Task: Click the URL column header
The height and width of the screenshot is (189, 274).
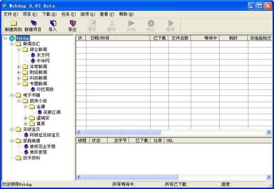Action: [x=218, y=140]
